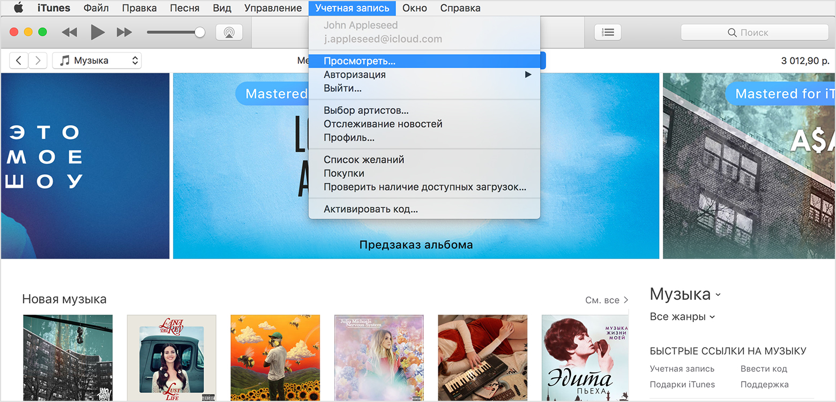The height and width of the screenshot is (402, 836).
Task: Close the Учетная запись menu
Action: pyautogui.click(x=352, y=8)
